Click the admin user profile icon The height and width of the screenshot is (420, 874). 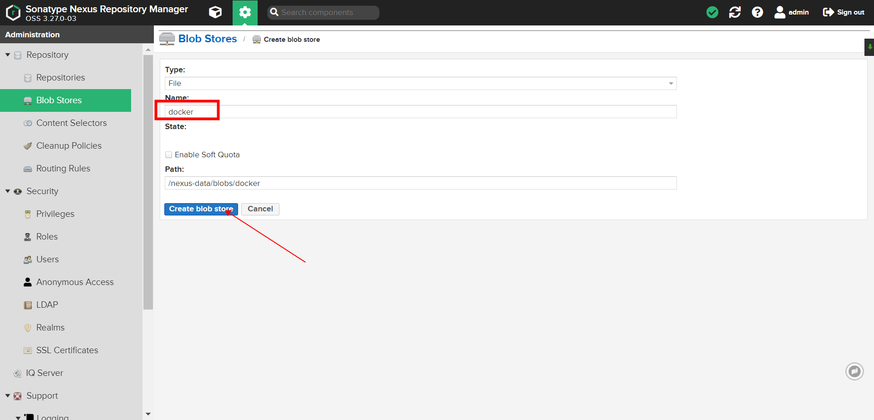pos(779,12)
